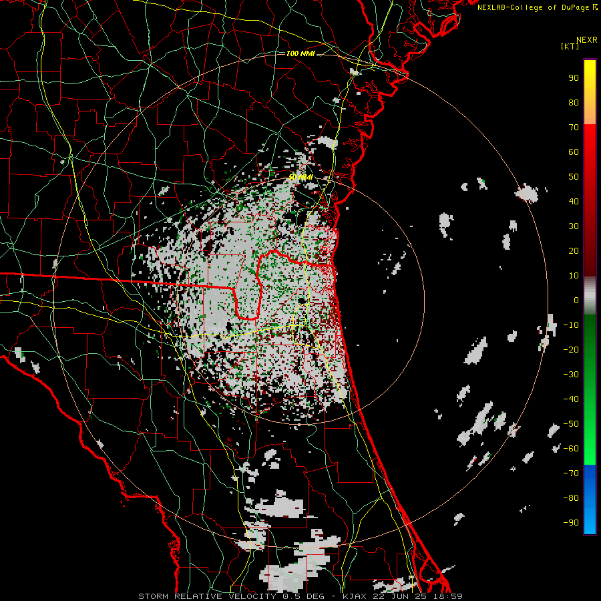Click the [KT] units label
The image size is (601, 601).
pos(570,46)
